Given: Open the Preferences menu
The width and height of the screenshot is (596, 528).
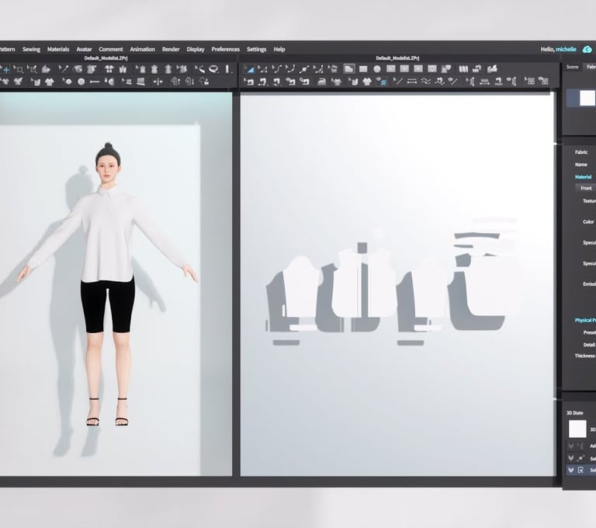Looking at the screenshot, I should point(225,50).
